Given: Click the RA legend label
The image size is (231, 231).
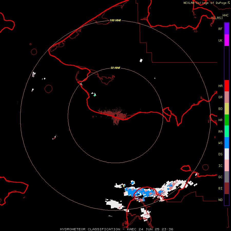Looking at the screenshot, I should pos(220,132).
